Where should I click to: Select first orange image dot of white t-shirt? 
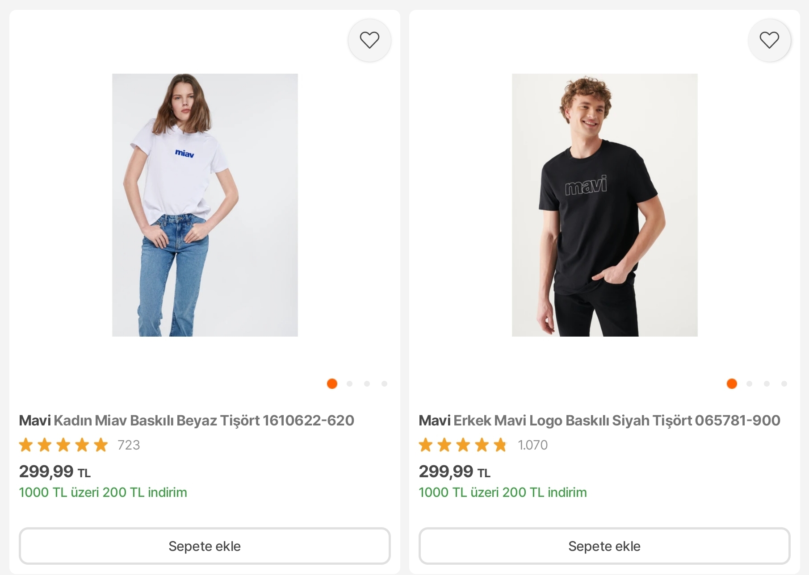coord(332,383)
